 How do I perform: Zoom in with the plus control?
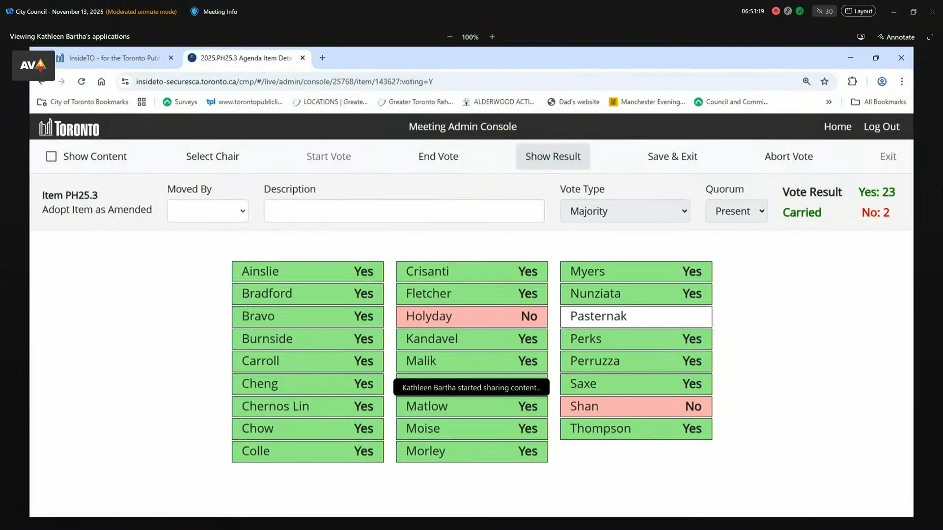tap(492, 37)
